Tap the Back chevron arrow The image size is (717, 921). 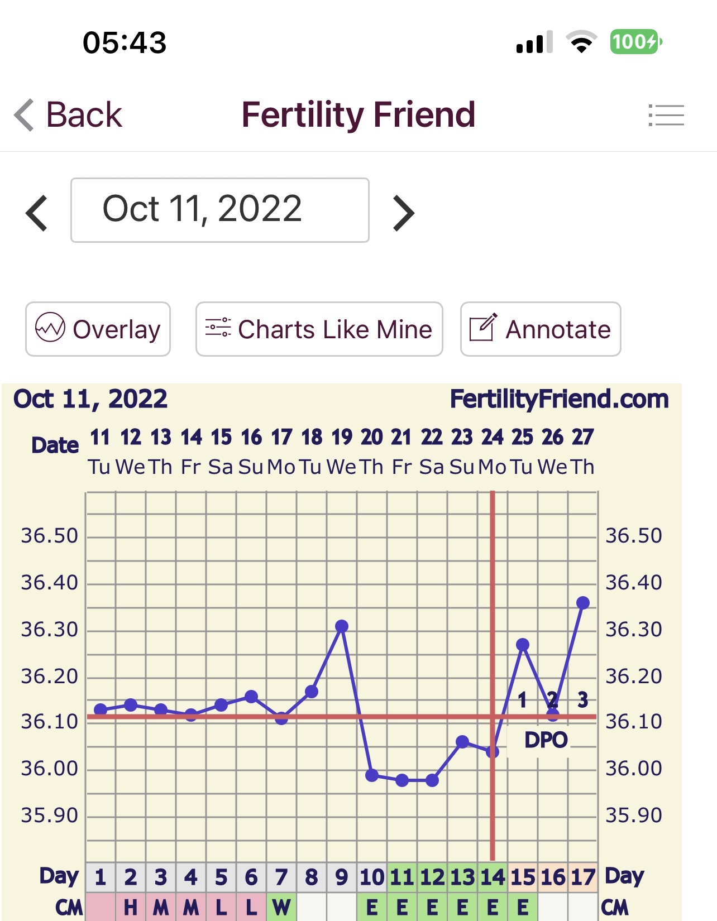click(x=25, y=115)
